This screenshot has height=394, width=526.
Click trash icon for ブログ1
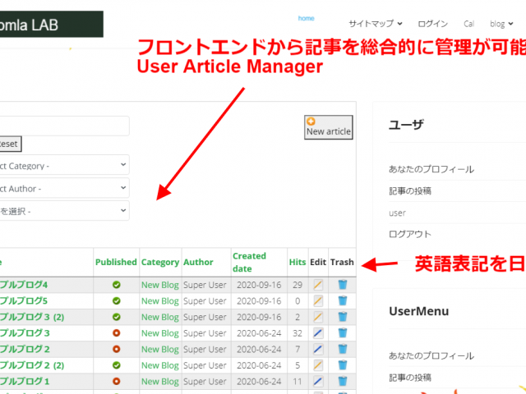point(343,381)
